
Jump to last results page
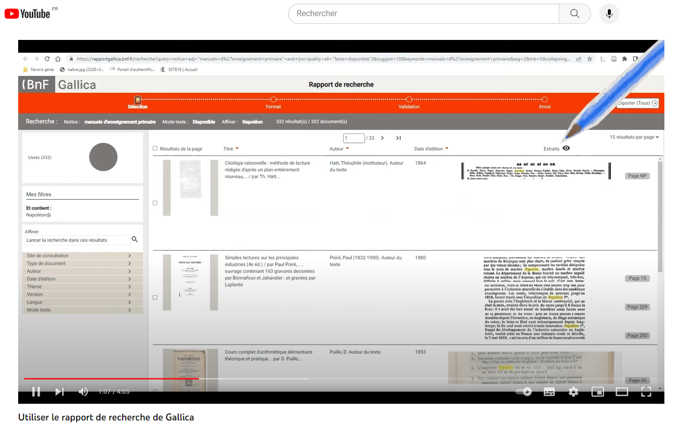[x=398, y=138]
